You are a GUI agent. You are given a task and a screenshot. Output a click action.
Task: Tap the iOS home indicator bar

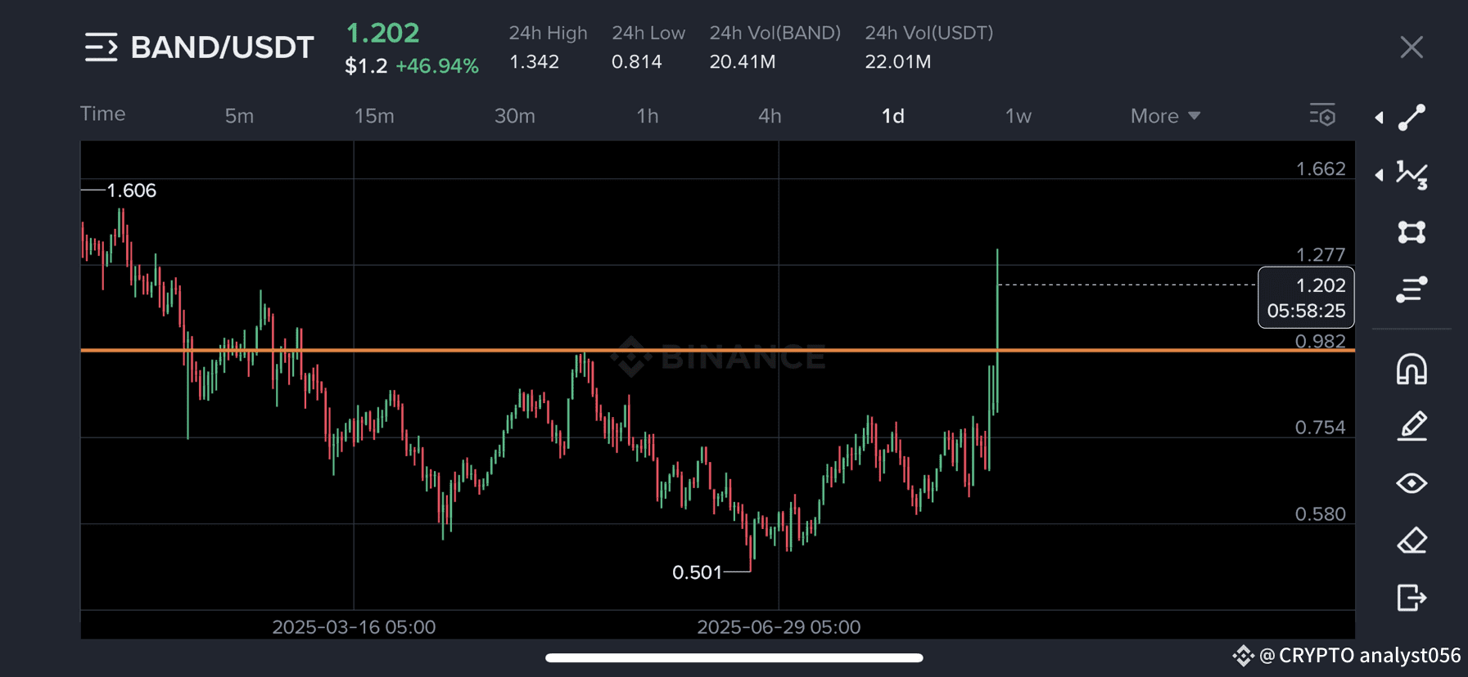734,657
